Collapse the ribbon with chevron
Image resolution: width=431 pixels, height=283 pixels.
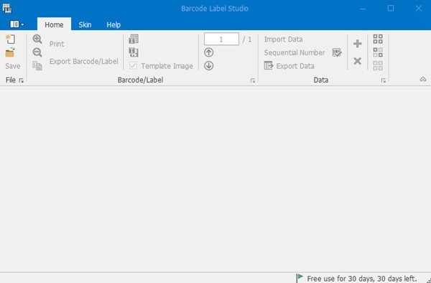coord(423,80)
